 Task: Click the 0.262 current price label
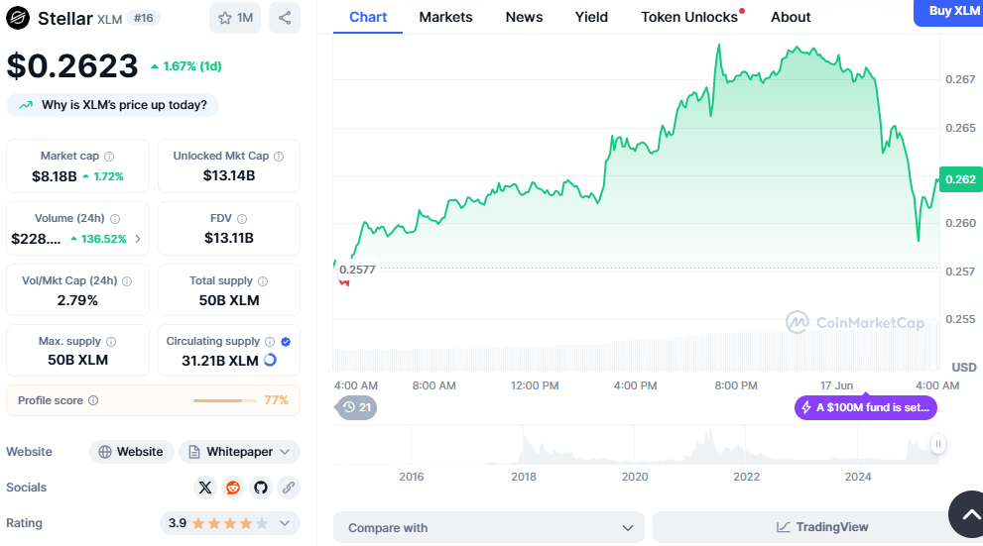coord(960,179)
